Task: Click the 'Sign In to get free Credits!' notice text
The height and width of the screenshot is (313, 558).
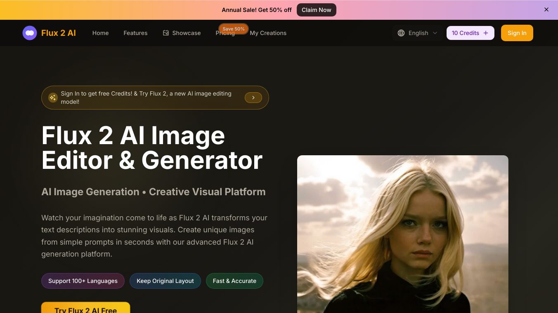Action: pyautogui.click(x=146, y=98)
